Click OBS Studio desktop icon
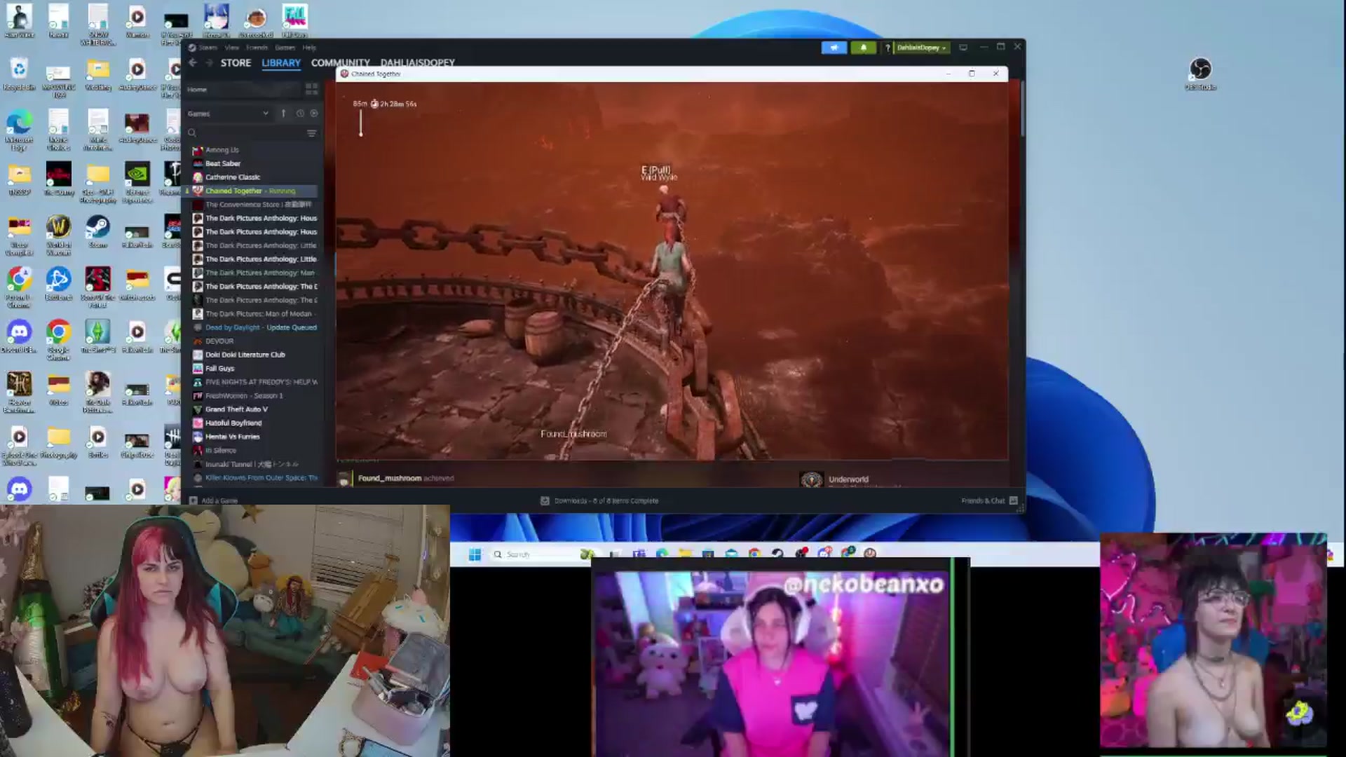Image resolution: width=1346 pixels, height=757 pixels. (x=1200, y=74)
